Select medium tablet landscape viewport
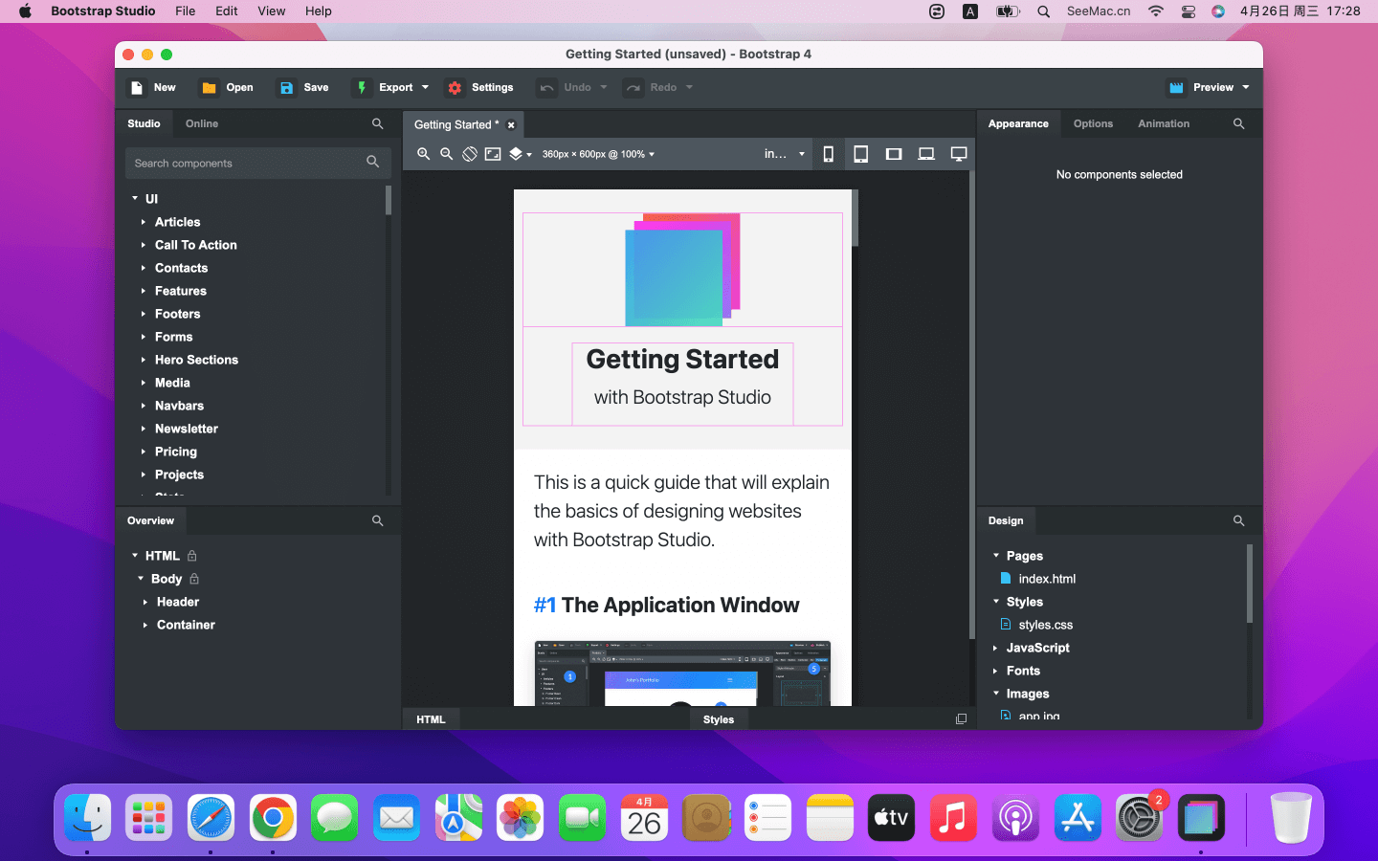This screenshot has width=1378, height=861. (894, 154)
